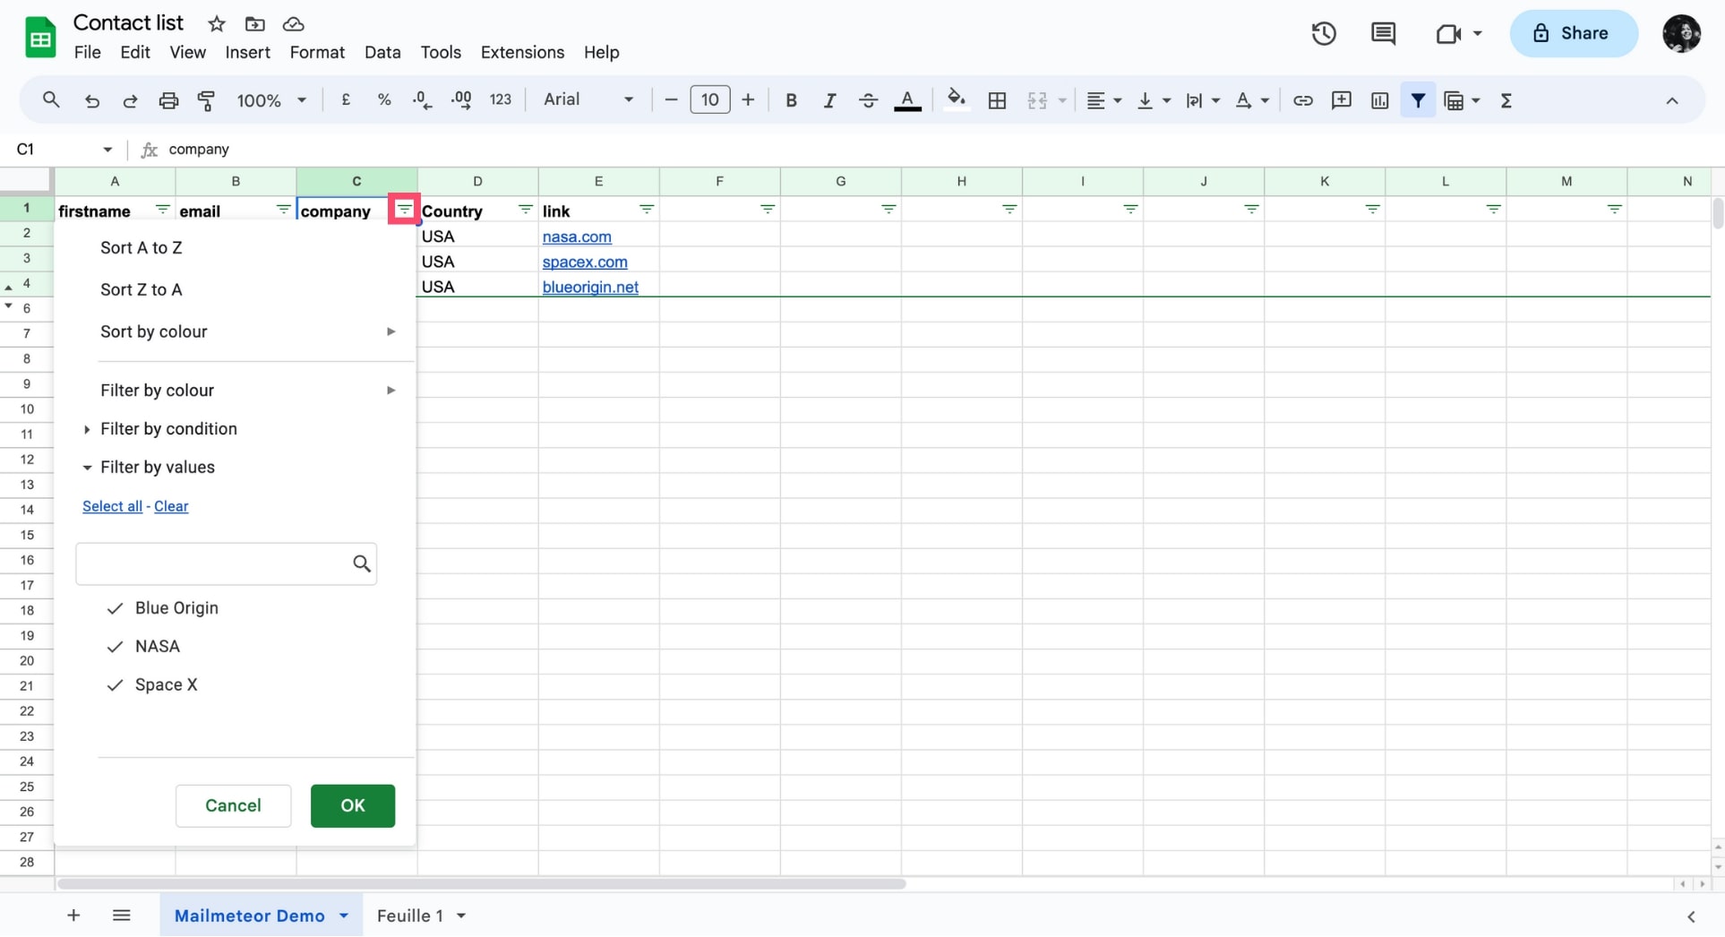Viewport: 1725px width, 937px height.
Task: Apply bold formatting
Action: pyautogui.click(x=791, y=100)
